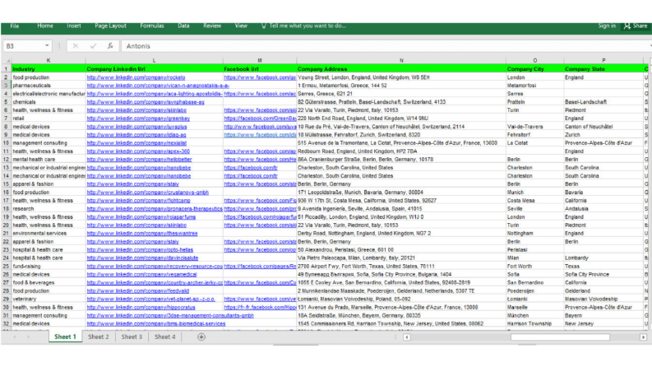
Task: Click the horizontal scrollbar right arrow
Action: [x=643, y=337]
